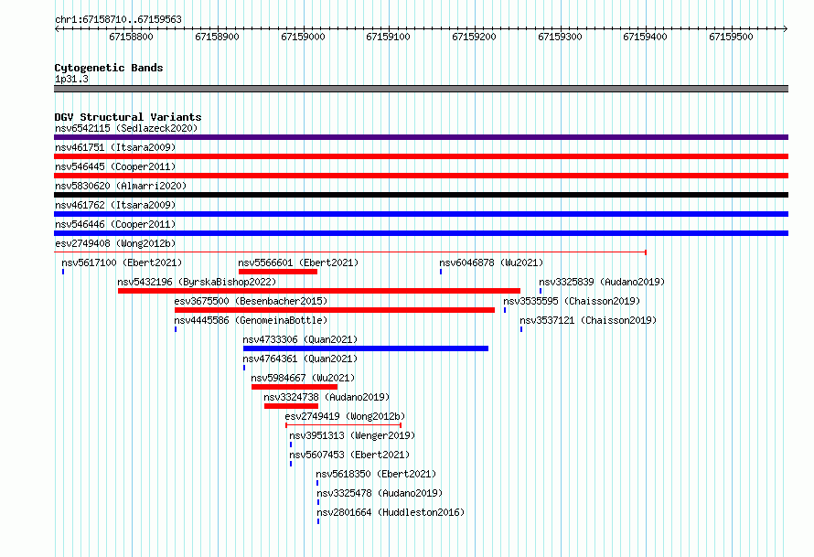Open nsv6046878 (Wu2021) label

pyautogui.click(x=492, y=262)
